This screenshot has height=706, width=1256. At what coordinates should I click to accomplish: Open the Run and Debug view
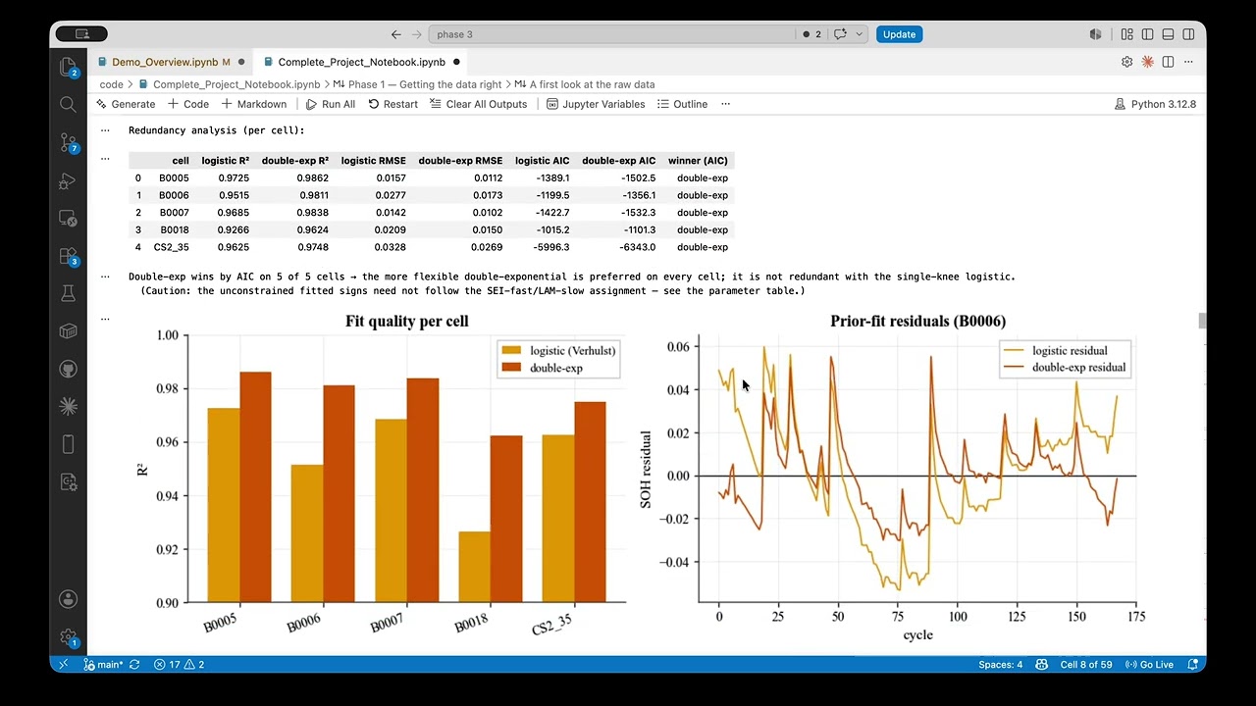(x=68, y=180)
